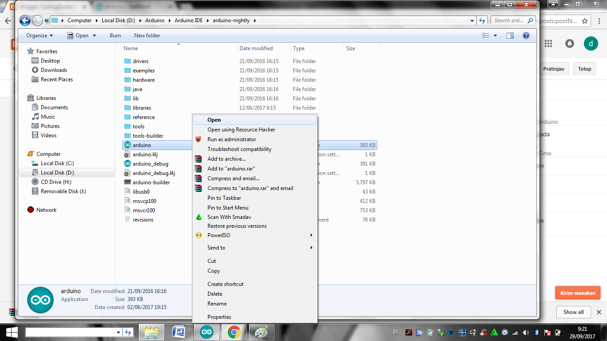Click the WinRAR Add to archive icon
This screenshot has width=607, height=341.
198,159
